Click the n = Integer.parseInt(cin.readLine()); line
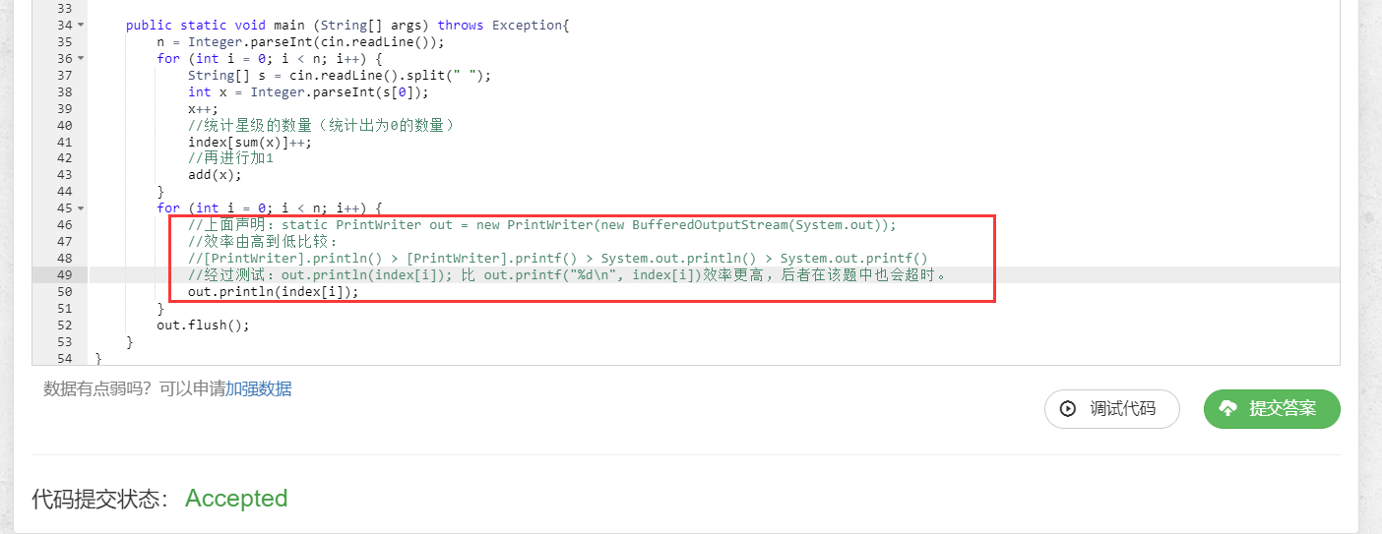This screenshot has height=534, width=1382. [x=300, y=41]
